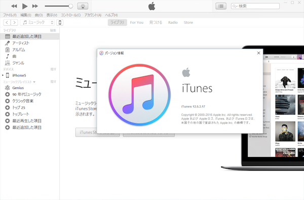Click the guitar icon beside ジャンル
This screenshot has width=304, height=200.
[x=8, y=63]
